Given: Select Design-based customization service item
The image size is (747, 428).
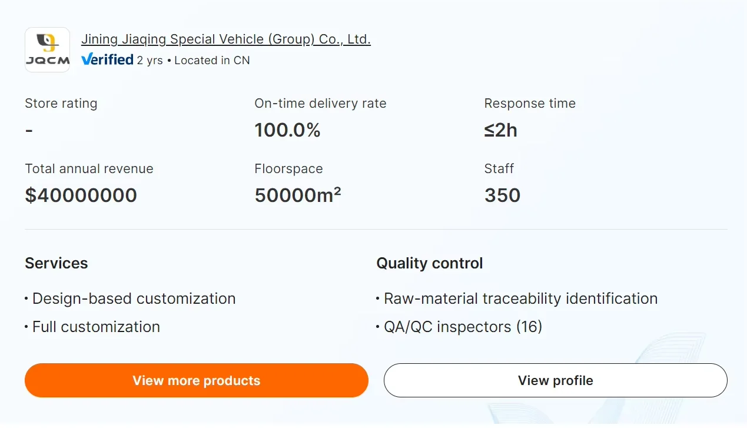Looking at the screenshot, I should [x=134, y=298].
